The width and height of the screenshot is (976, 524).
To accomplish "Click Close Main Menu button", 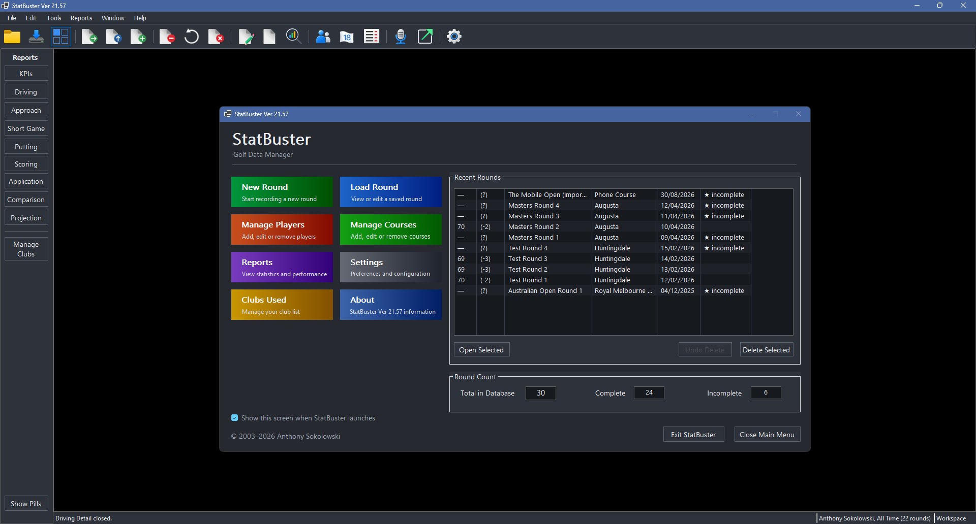I will coord(767,435).
